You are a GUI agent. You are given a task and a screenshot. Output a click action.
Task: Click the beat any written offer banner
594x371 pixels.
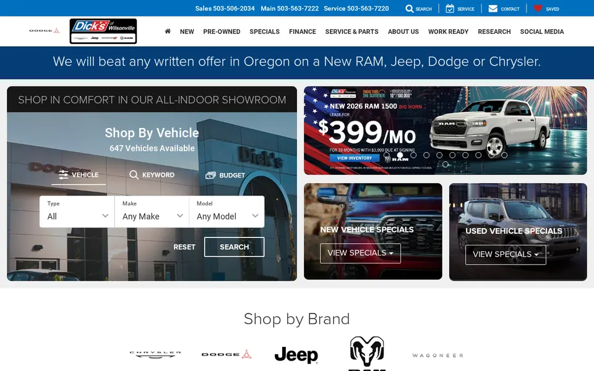pyautogui.click(x=297, y=62)
